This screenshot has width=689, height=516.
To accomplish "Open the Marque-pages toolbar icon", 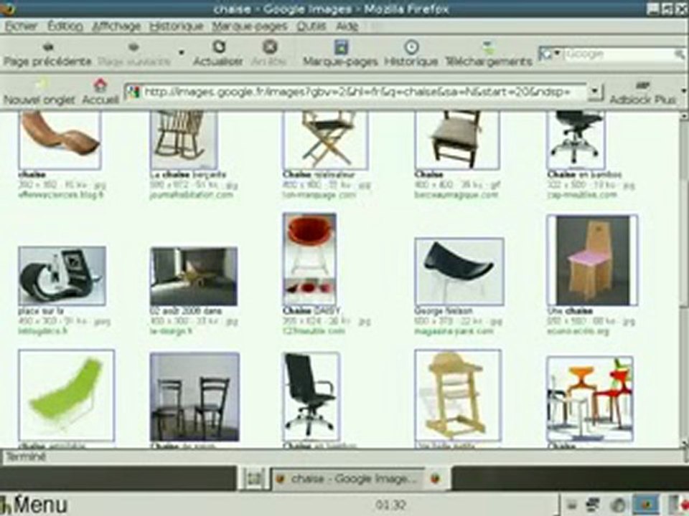I will click(x=340, y=47).
